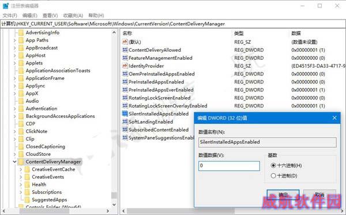The image size is (346, 215).
Task: Click the ContentDeliveryAllowed DWORD value icon
Action: tap(125, 50)
